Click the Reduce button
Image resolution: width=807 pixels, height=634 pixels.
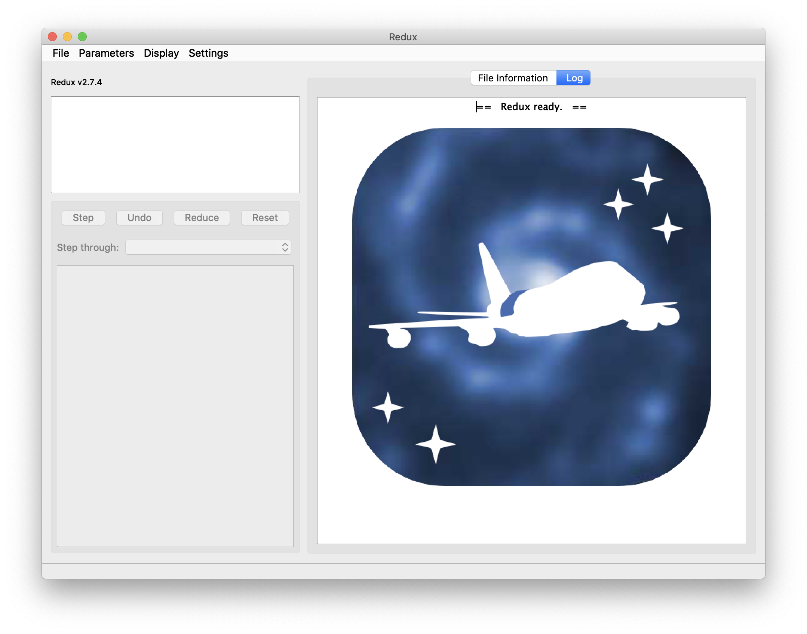(x=202, y=218)
